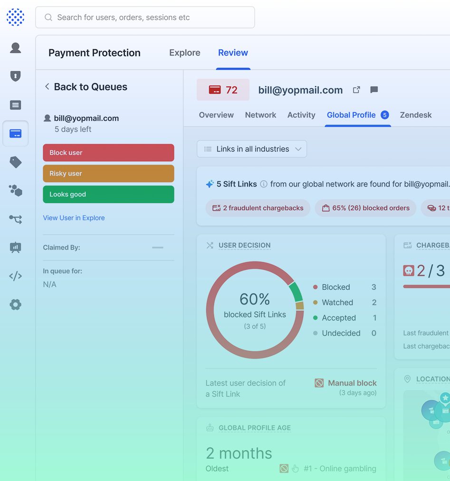Open the price tag sidebar icon
This screenshot has height=481, width=450.
[15, 162]
